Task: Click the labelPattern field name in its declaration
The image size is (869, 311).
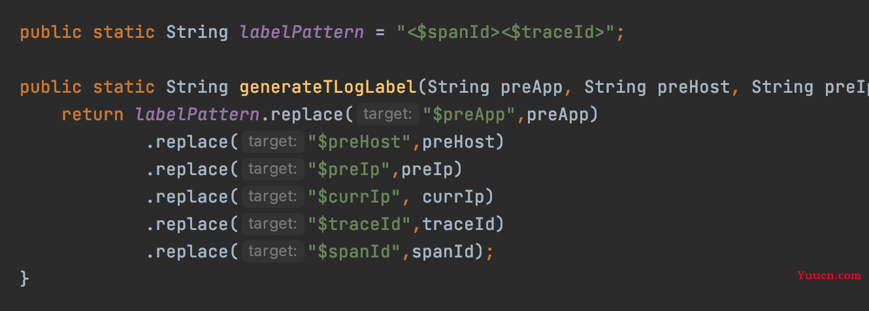Action: [302, 32]
